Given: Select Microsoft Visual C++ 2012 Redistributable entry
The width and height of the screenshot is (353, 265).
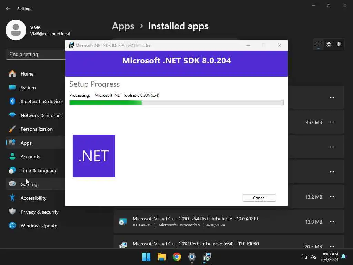Looking at the screenshot, I should [x=229, y=242].
